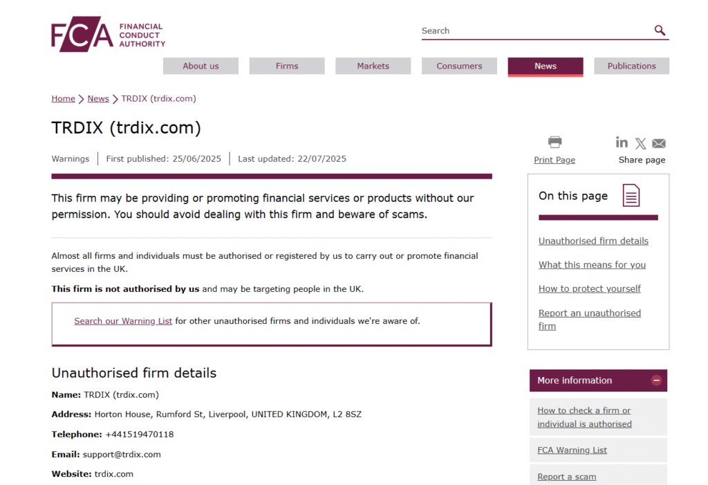Click the printer icon
Viewport: 708px width, 485px height.
pyautogui.click(x=555, y=143)
